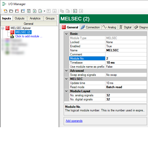Switch to the Inputs tab

[7, 18]
